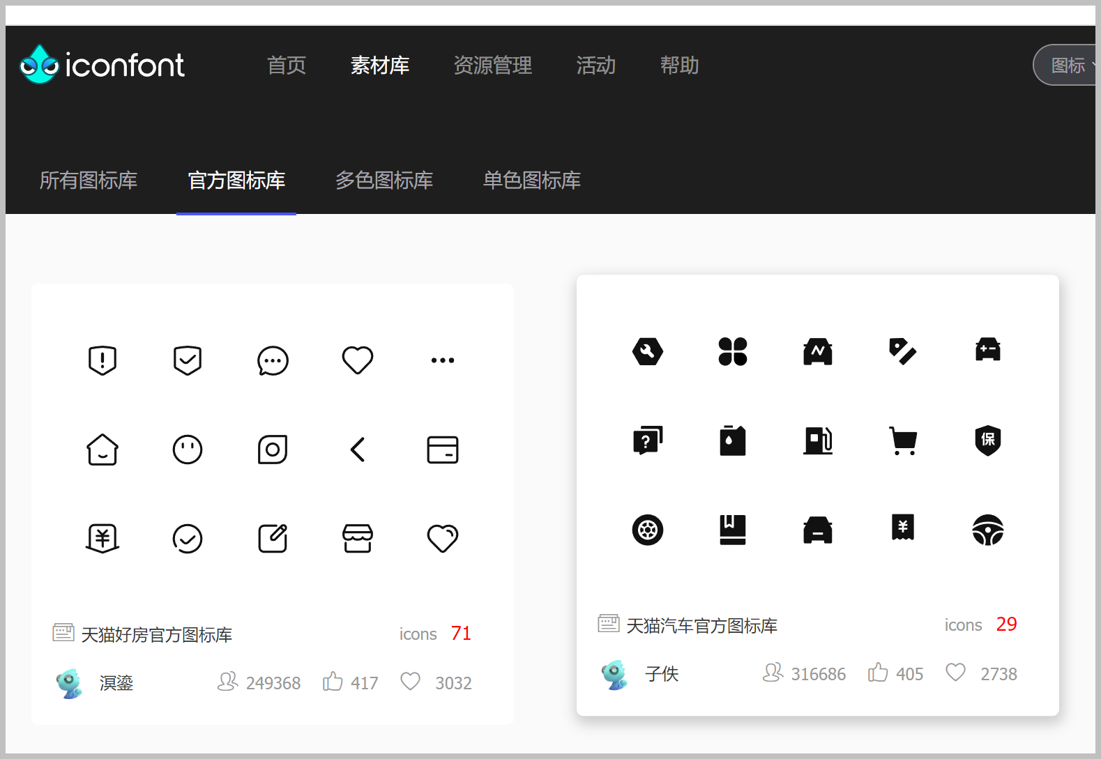
Task: Open the 帮助 navigation item
Action: tap(680, 66)
